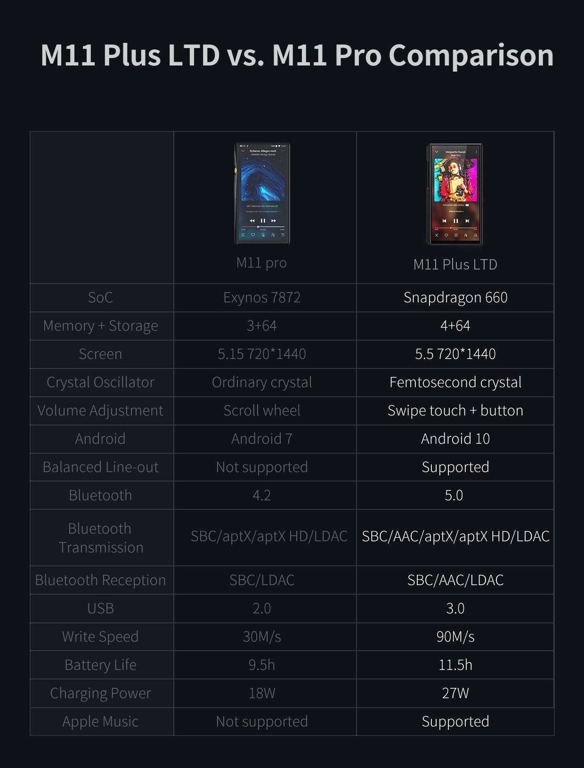The width and height of the screenshot is (584, 768).
Task: Open the playlist queue on M11 Plus LTD
Action: [475, 235]
